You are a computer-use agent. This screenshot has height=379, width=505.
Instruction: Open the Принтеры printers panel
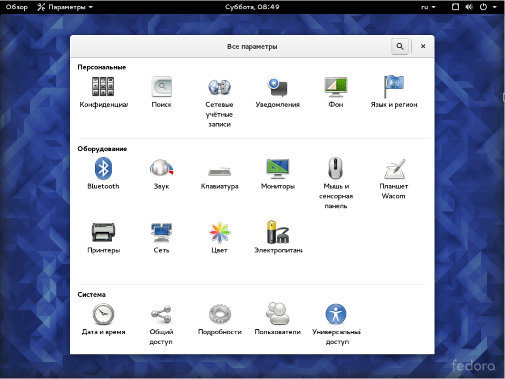click(x=103, y=237)
